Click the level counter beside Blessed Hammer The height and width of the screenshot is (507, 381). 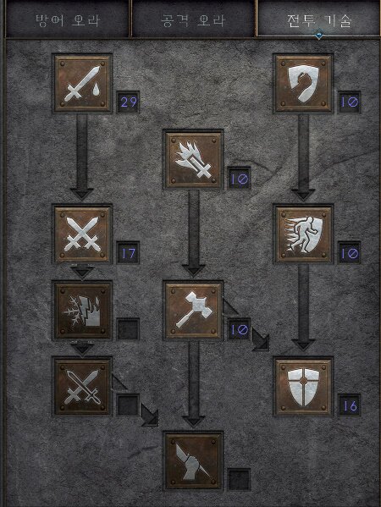239,329
